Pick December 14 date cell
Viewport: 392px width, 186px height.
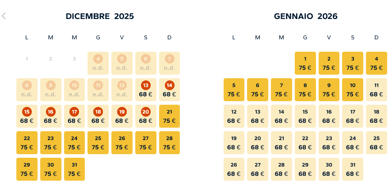tap(169, 90)
